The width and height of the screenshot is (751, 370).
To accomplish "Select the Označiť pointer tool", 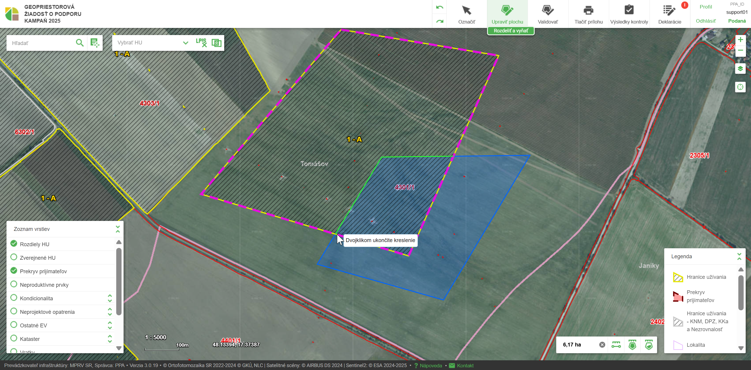I will (x=466, y=14).
